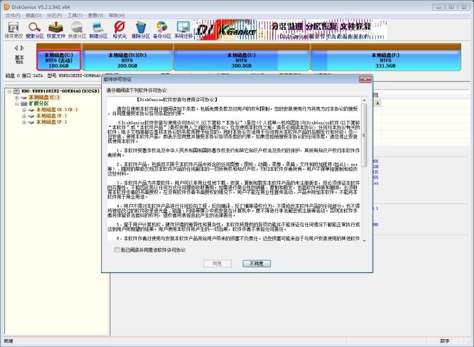474x347 pixels.
Task: Click license text scrollbar down arrow
Action: point(364,241)
